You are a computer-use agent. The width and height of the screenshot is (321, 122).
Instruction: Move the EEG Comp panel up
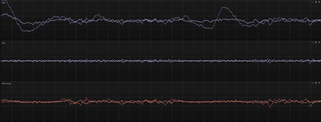pos(310,83)
